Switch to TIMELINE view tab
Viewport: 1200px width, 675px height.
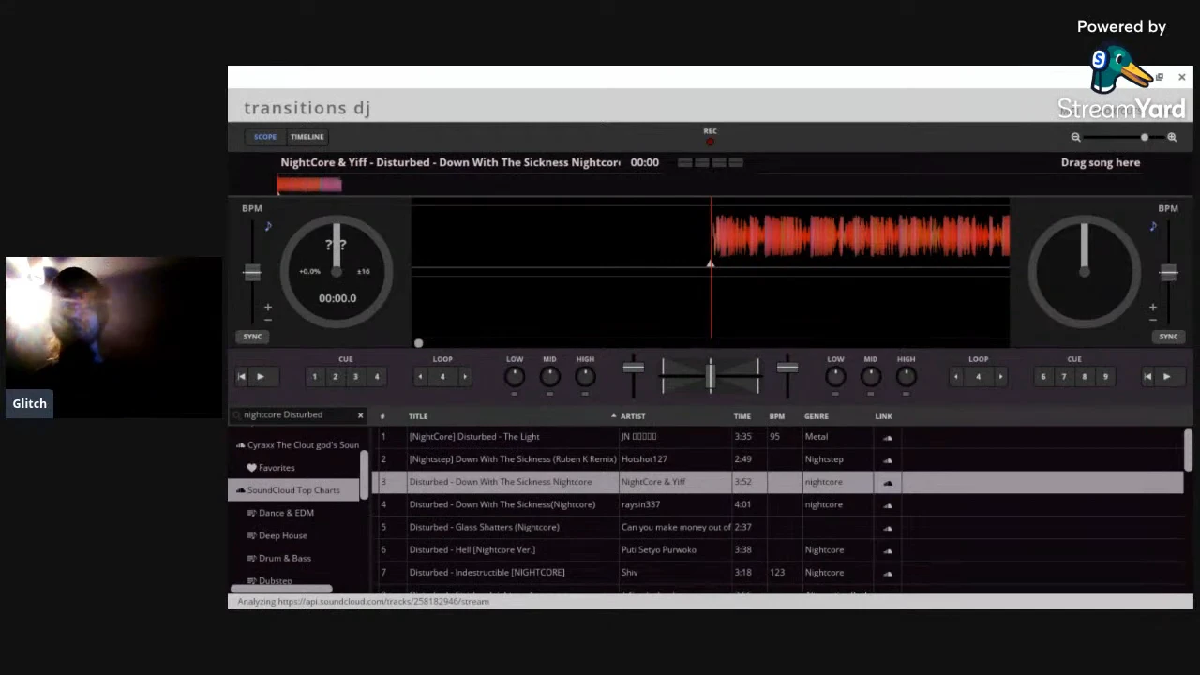point(307,137)
